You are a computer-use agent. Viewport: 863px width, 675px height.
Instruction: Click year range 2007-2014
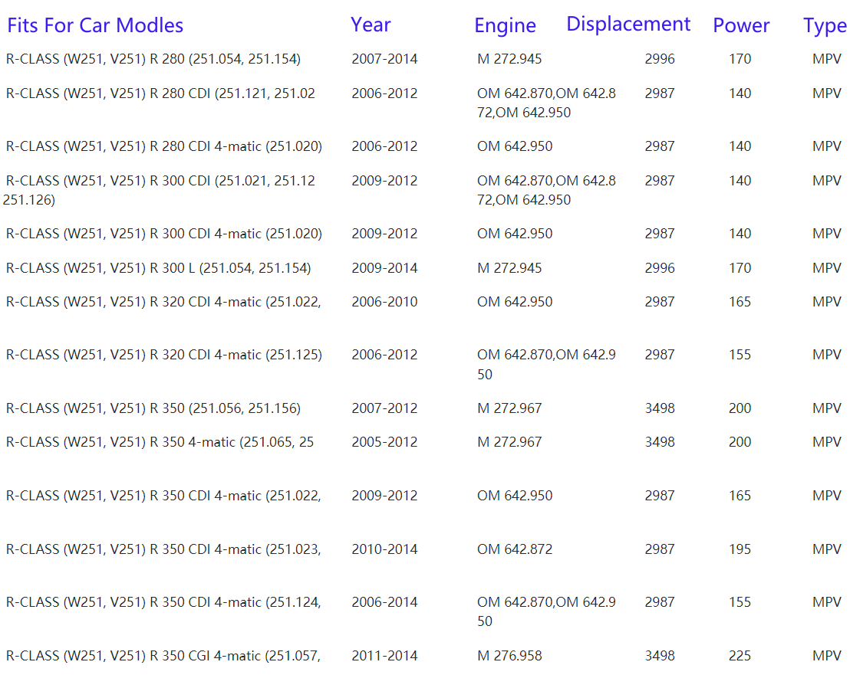pyautogui.click(x=385, y=59)
